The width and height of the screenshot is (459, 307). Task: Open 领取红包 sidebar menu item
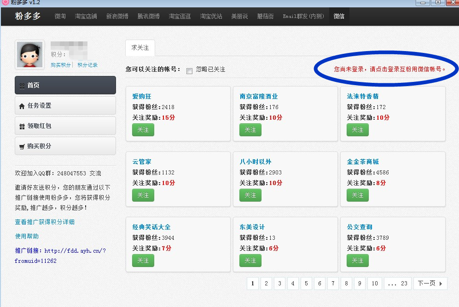65,126
